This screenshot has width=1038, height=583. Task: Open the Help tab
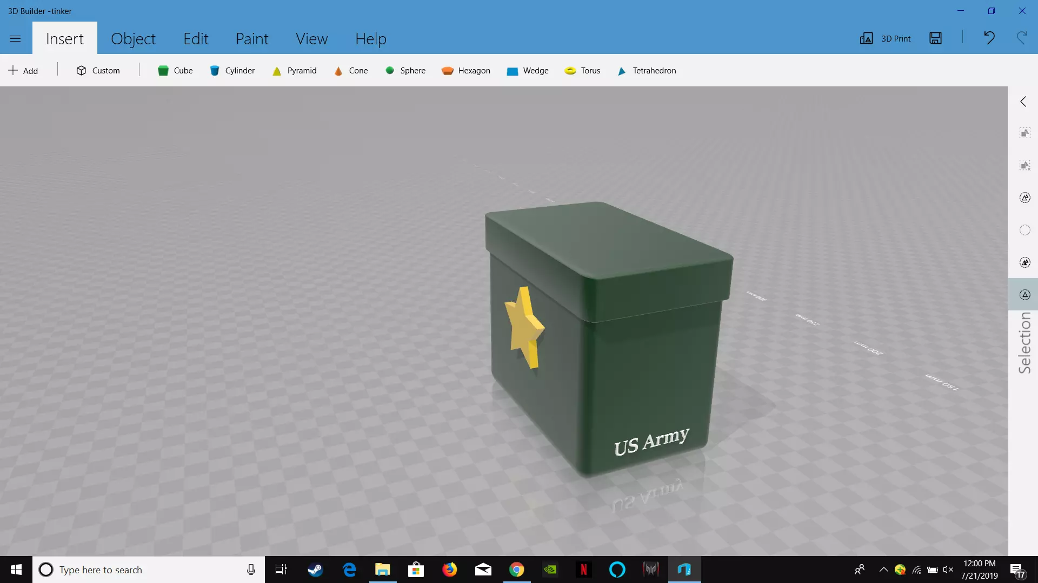(371, 38)
